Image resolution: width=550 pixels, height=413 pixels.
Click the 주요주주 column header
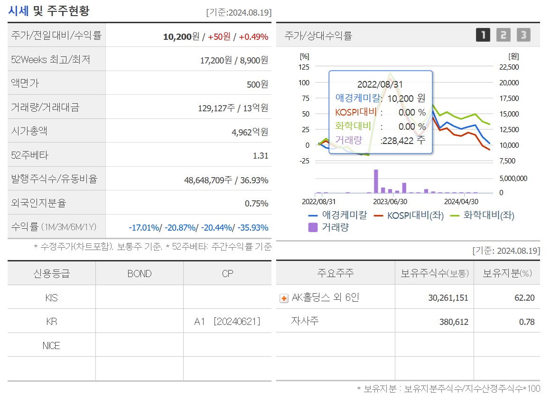(x=336, y=273)
